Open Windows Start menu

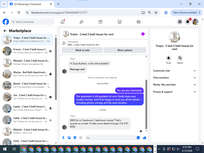tap(5, 149)
